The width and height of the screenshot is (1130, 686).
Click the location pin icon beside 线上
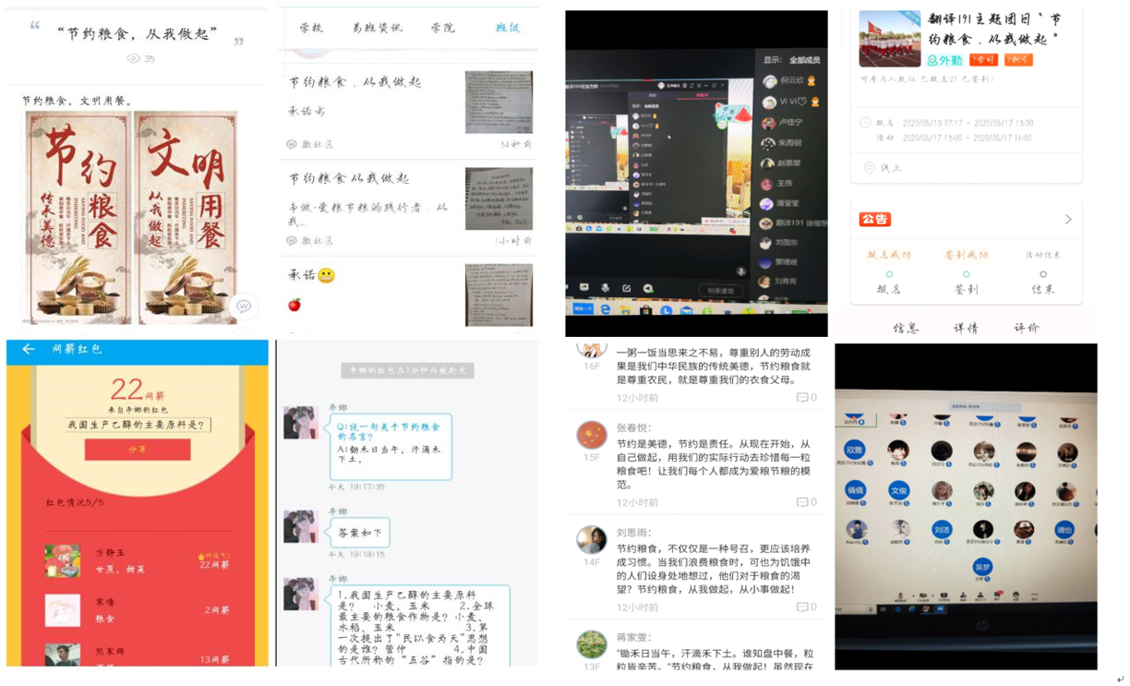point(869,168)
